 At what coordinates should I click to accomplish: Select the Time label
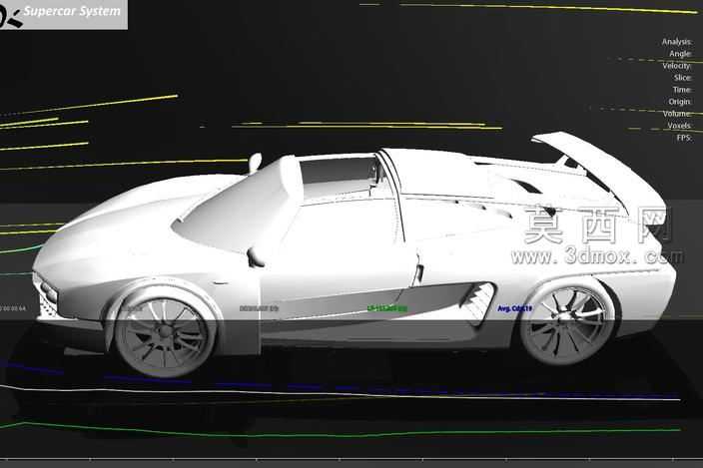682,90
